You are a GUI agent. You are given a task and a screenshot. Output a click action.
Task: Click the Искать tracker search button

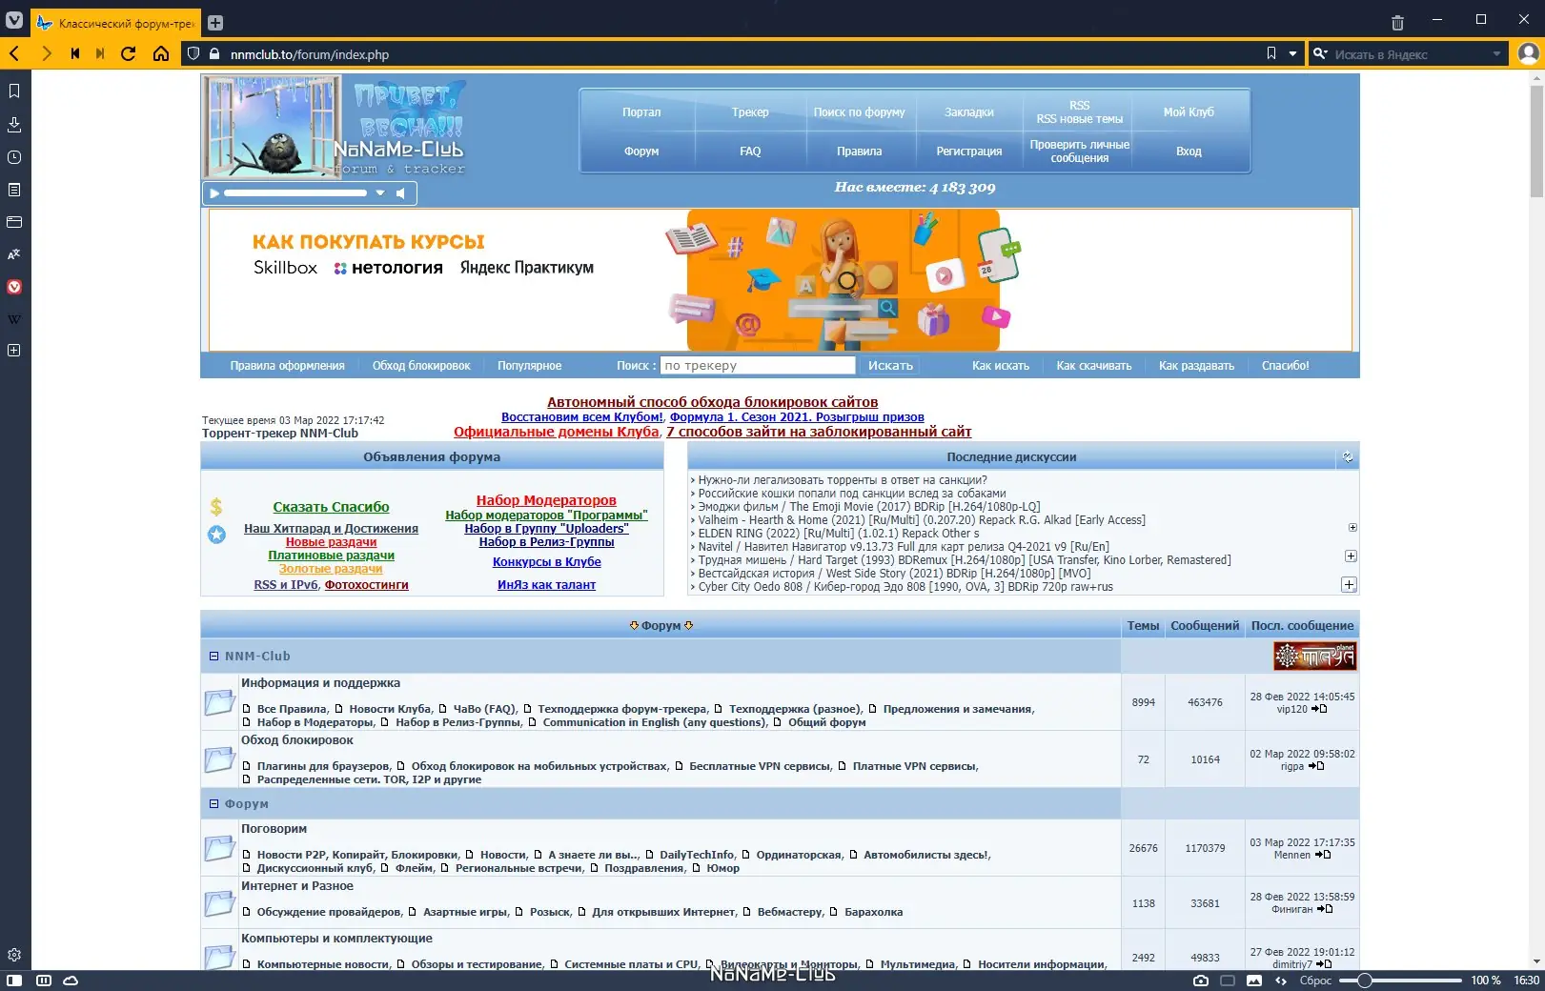click(890, 366)
